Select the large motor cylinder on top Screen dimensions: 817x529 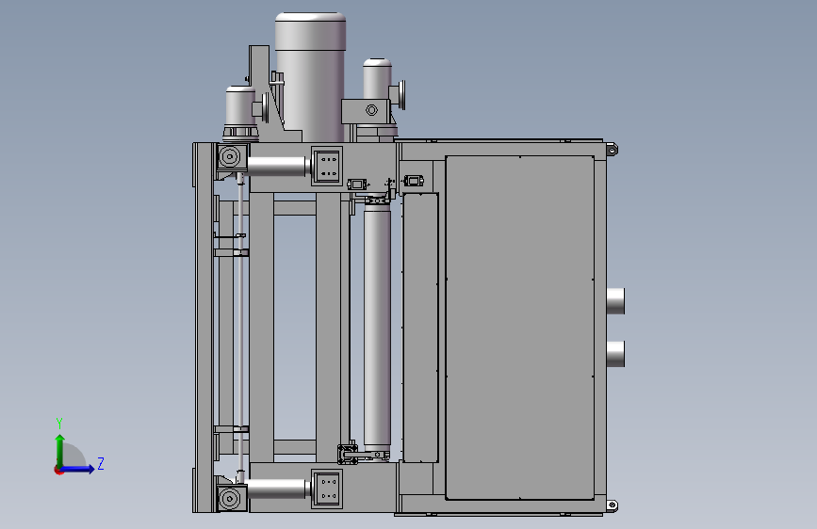coord(310,77)
